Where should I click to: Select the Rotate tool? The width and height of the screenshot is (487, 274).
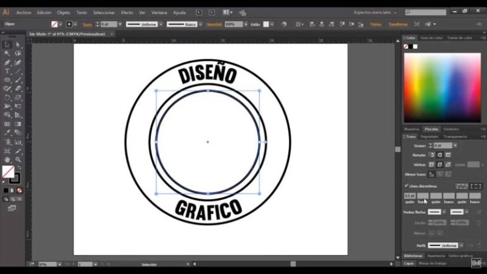(7, 98)
